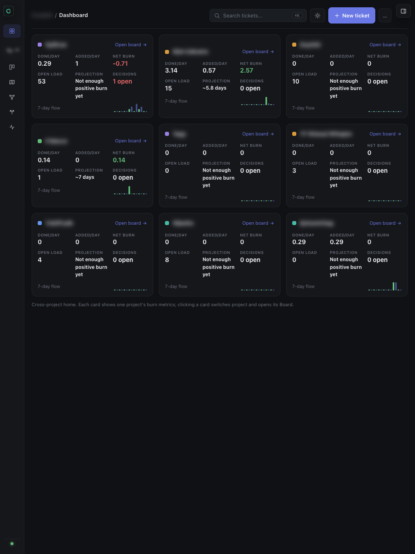Viewport: 415px width, 554px height.
Task: Click the magnifier icon in search box
Action: (217, 16)
